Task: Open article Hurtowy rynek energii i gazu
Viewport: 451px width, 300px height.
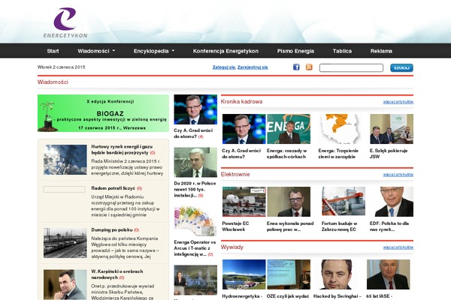Action: pos(123,149)
